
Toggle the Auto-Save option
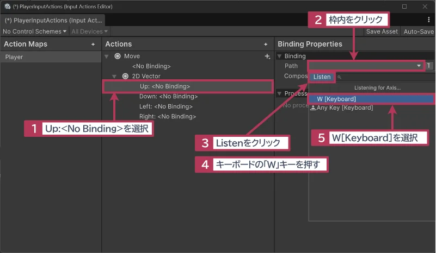tap(418, 31)
